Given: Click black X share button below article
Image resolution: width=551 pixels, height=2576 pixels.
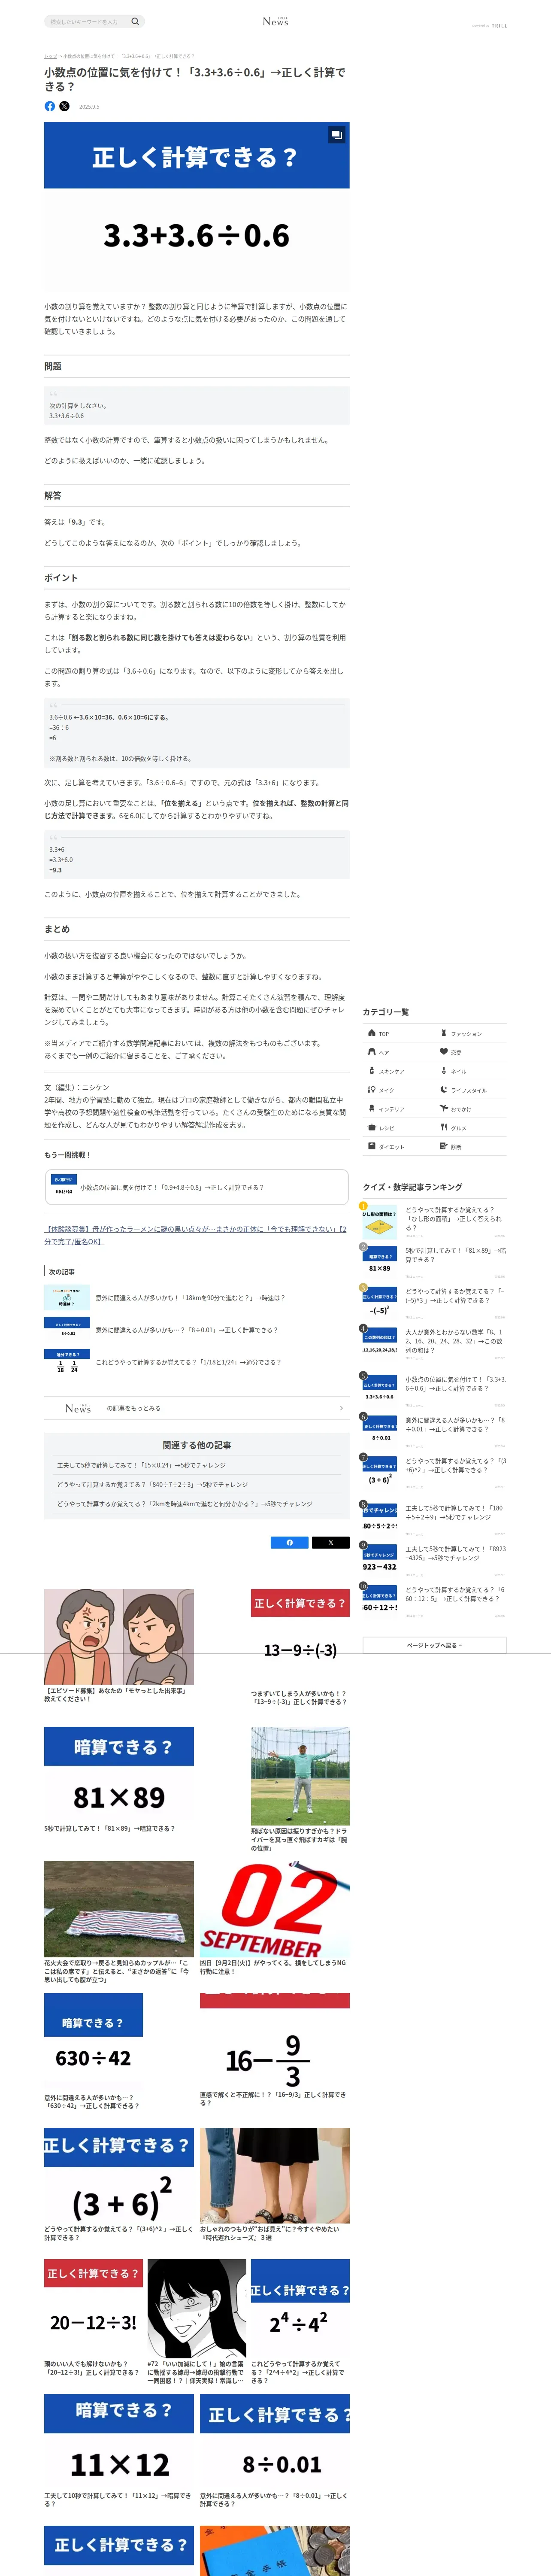Looking at the screenshot, I should (330, 1542).
